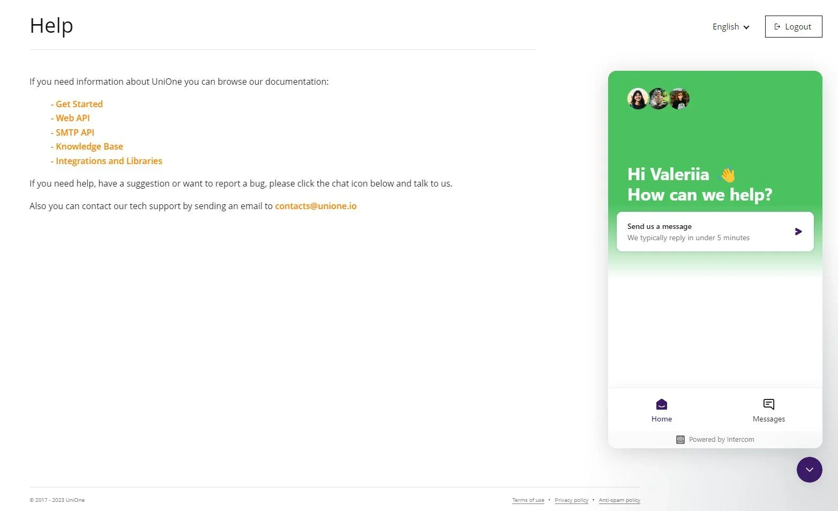Click 'How can we help?' chat heading
The width and height of the screenshot is (838, 511).
coord(700,195)
